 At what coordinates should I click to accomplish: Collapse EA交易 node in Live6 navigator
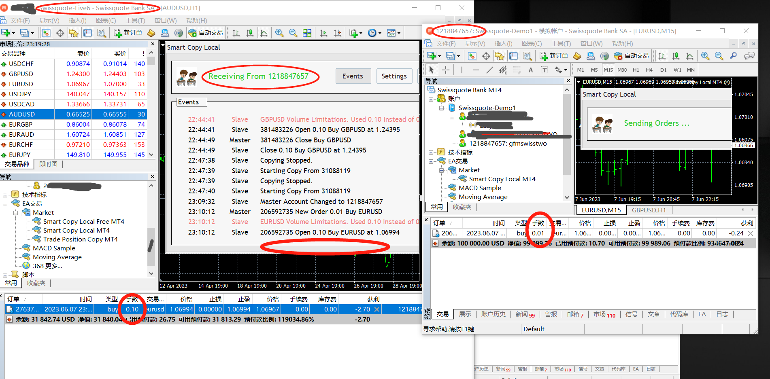5,204
